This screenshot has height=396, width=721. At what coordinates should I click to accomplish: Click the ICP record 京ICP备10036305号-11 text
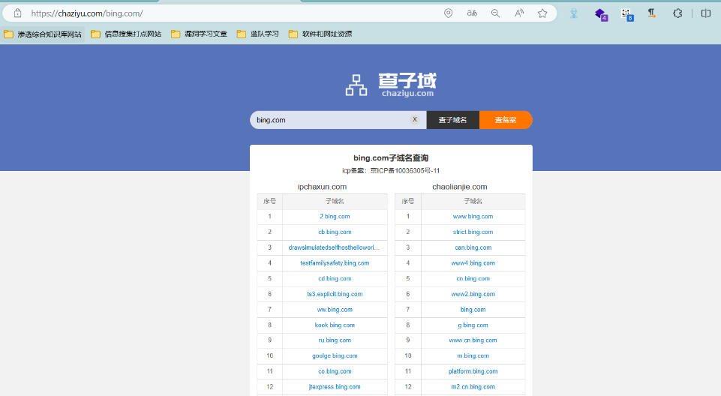coord(404,170)
